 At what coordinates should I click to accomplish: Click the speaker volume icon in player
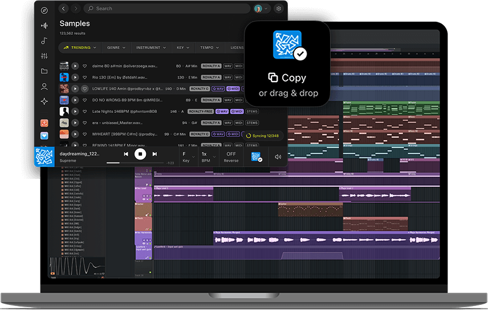pyautogui.click(x=278, y=157)
